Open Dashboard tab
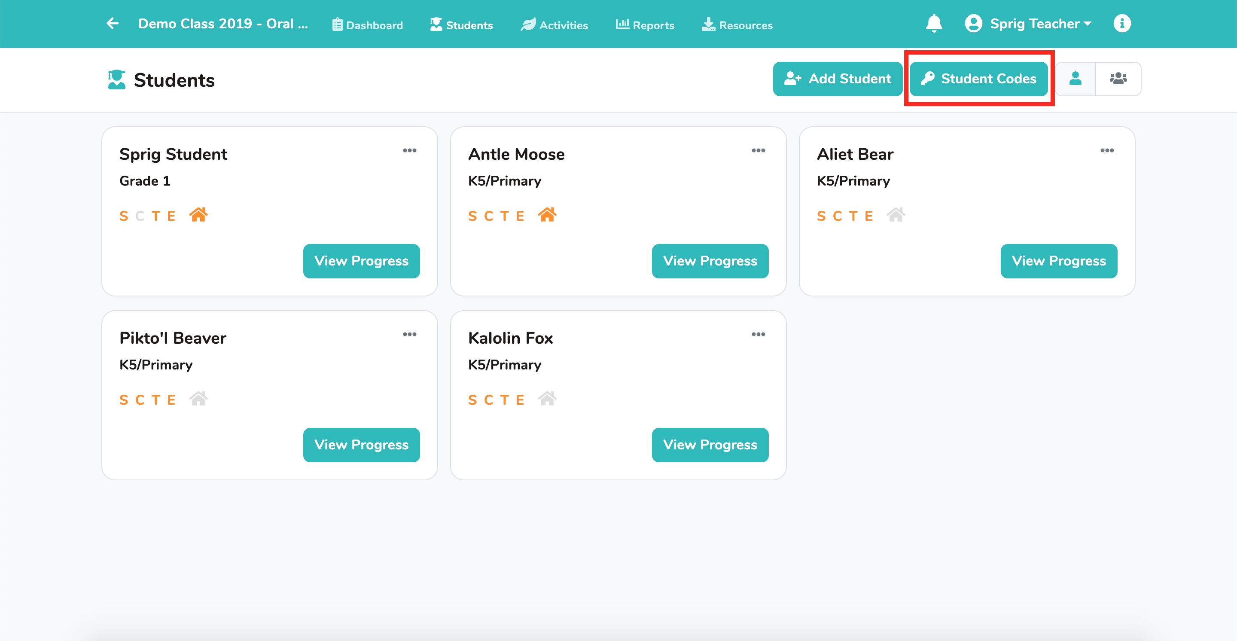The width and height of the screenshot is (1237, 641). pyautogui.click(x=367, y=25)
